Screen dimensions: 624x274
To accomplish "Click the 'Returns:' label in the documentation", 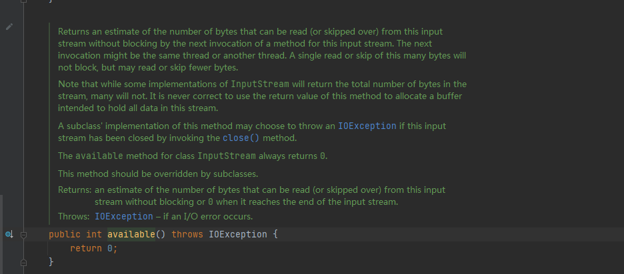I will (x=75, y=190).
